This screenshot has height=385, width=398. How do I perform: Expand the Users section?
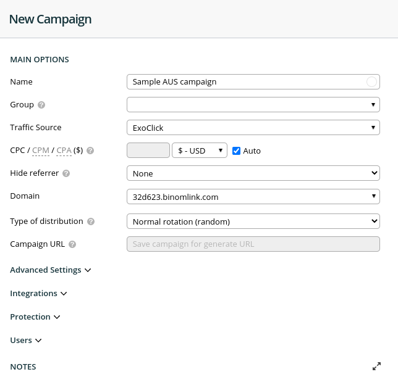tap(26, 341)
